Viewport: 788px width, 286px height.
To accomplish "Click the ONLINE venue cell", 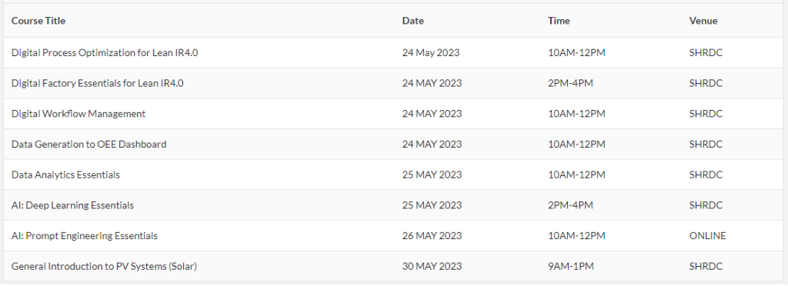I will point(708,236).
